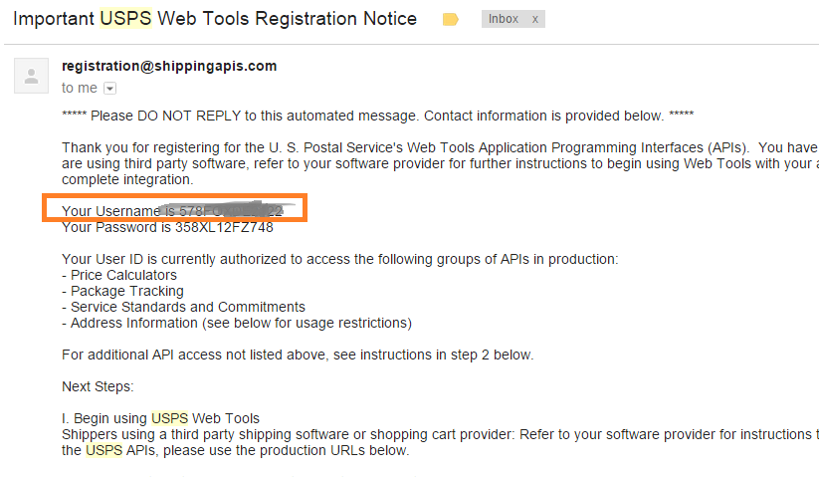
Task: Click the 'Thank you for registering' paragraph line
Action: (x=440, y=147)
